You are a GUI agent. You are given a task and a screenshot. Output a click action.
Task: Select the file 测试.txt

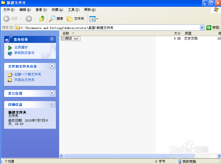pyautogui.click(x=73, y=38)
